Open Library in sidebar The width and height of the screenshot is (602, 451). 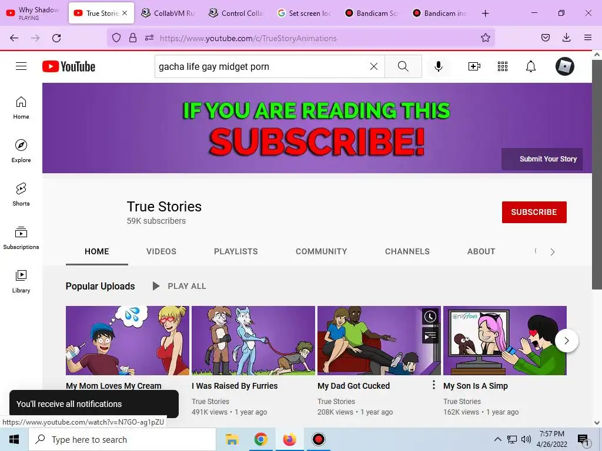coord(21,281)
